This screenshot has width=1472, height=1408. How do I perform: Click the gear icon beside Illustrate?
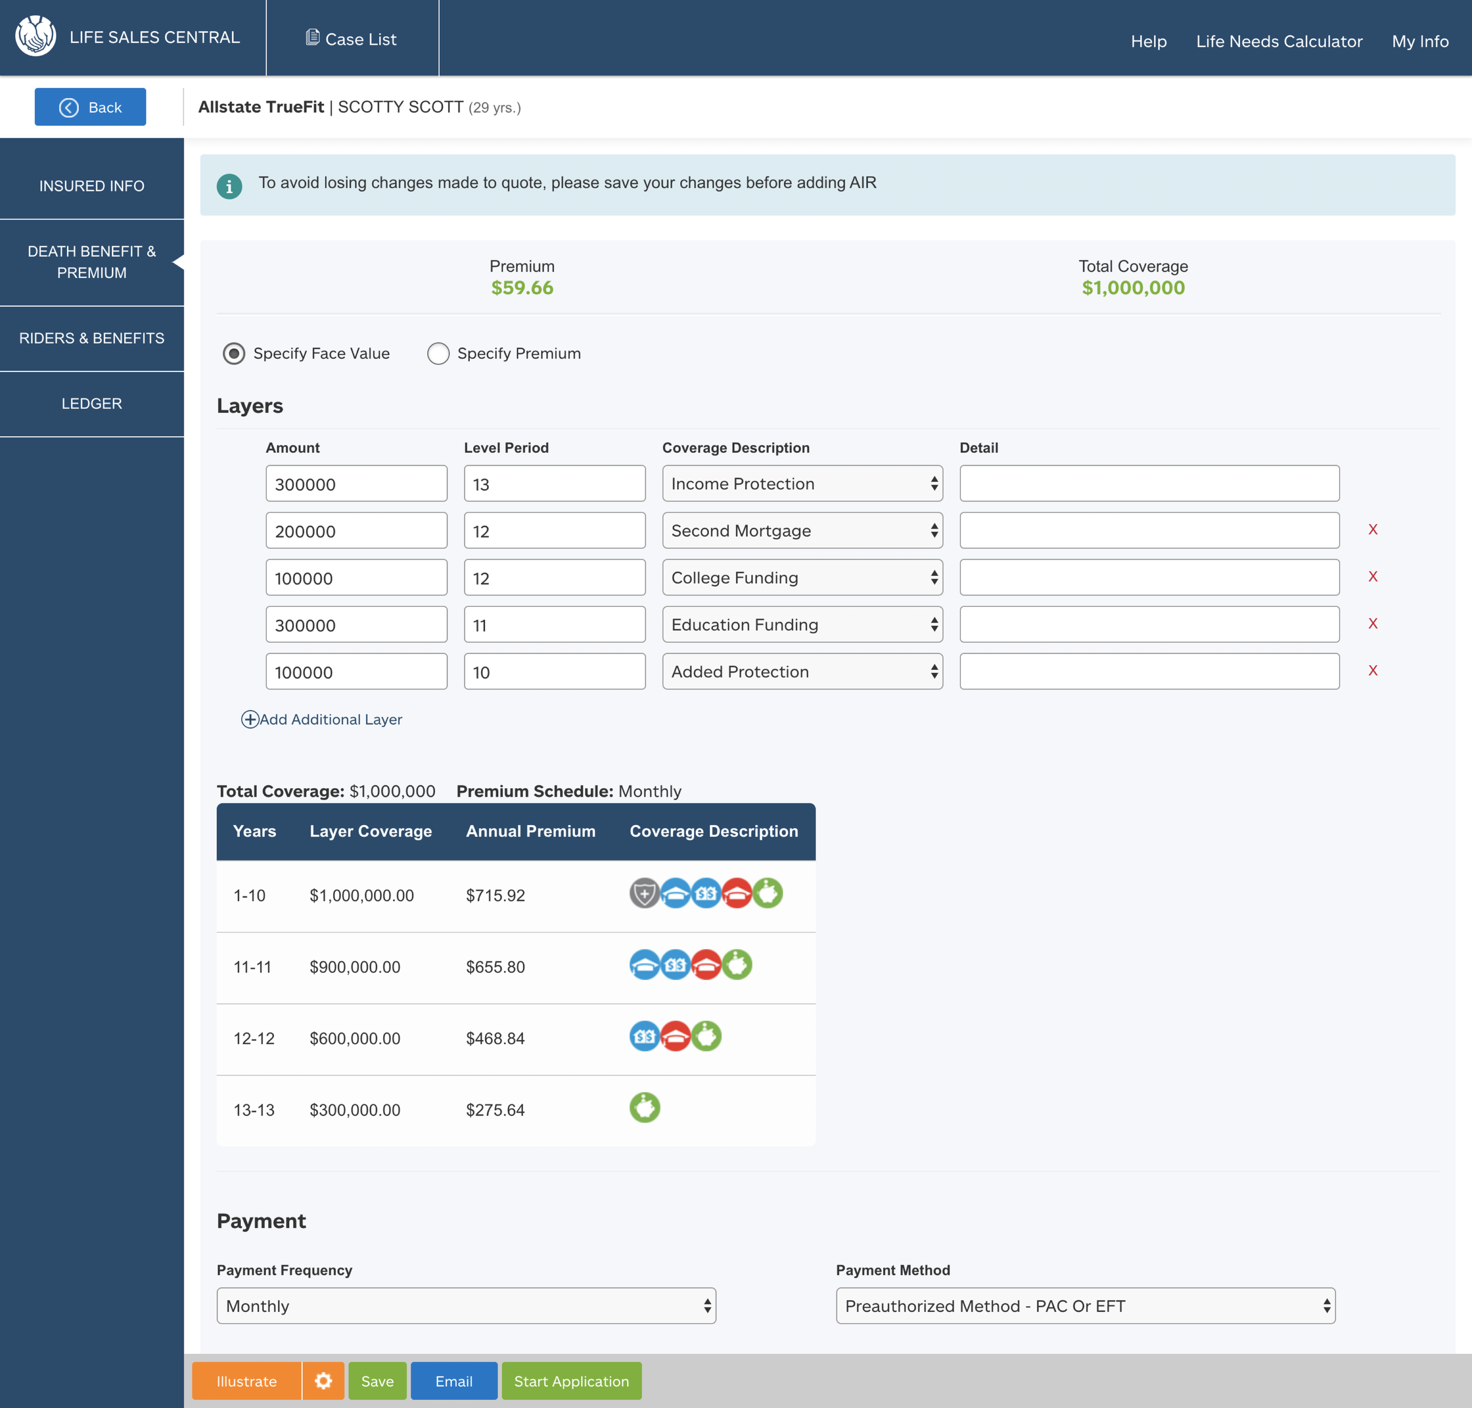[x=323, y=1381]
